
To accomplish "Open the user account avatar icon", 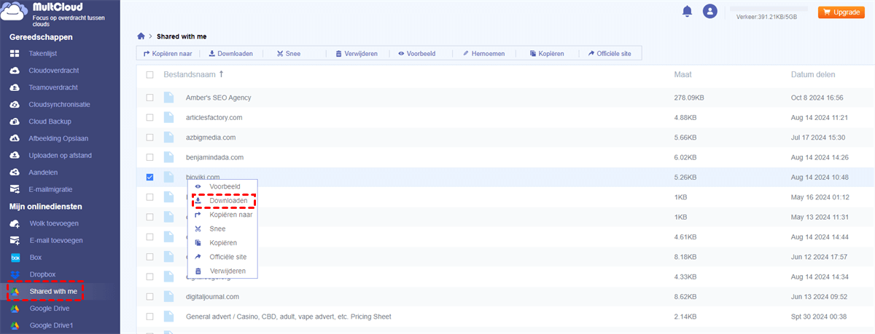I will [x=709, y=11].
